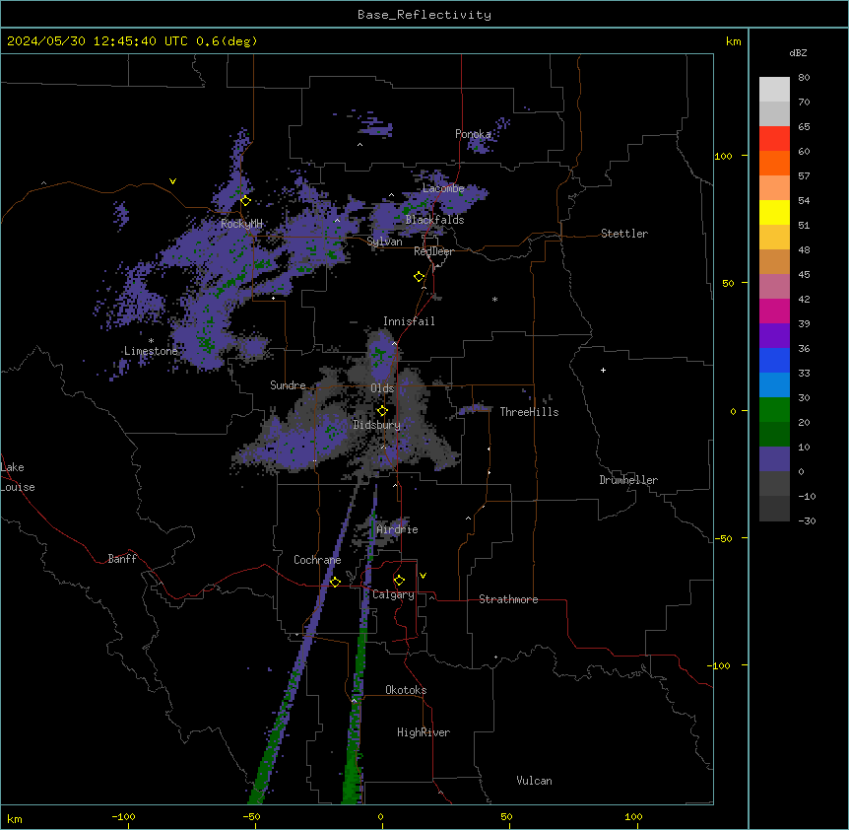Click the 80 value on the dBZ scale
Screen dimensions: 849x830
pyautogui.click(x=804, y=78)
